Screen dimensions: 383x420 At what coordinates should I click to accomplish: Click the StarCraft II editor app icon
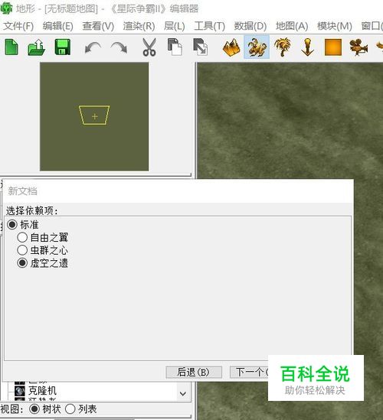point(6,8)
